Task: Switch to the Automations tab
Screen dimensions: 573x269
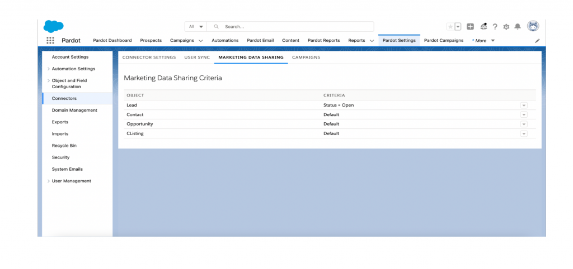Action: [225, 40]
